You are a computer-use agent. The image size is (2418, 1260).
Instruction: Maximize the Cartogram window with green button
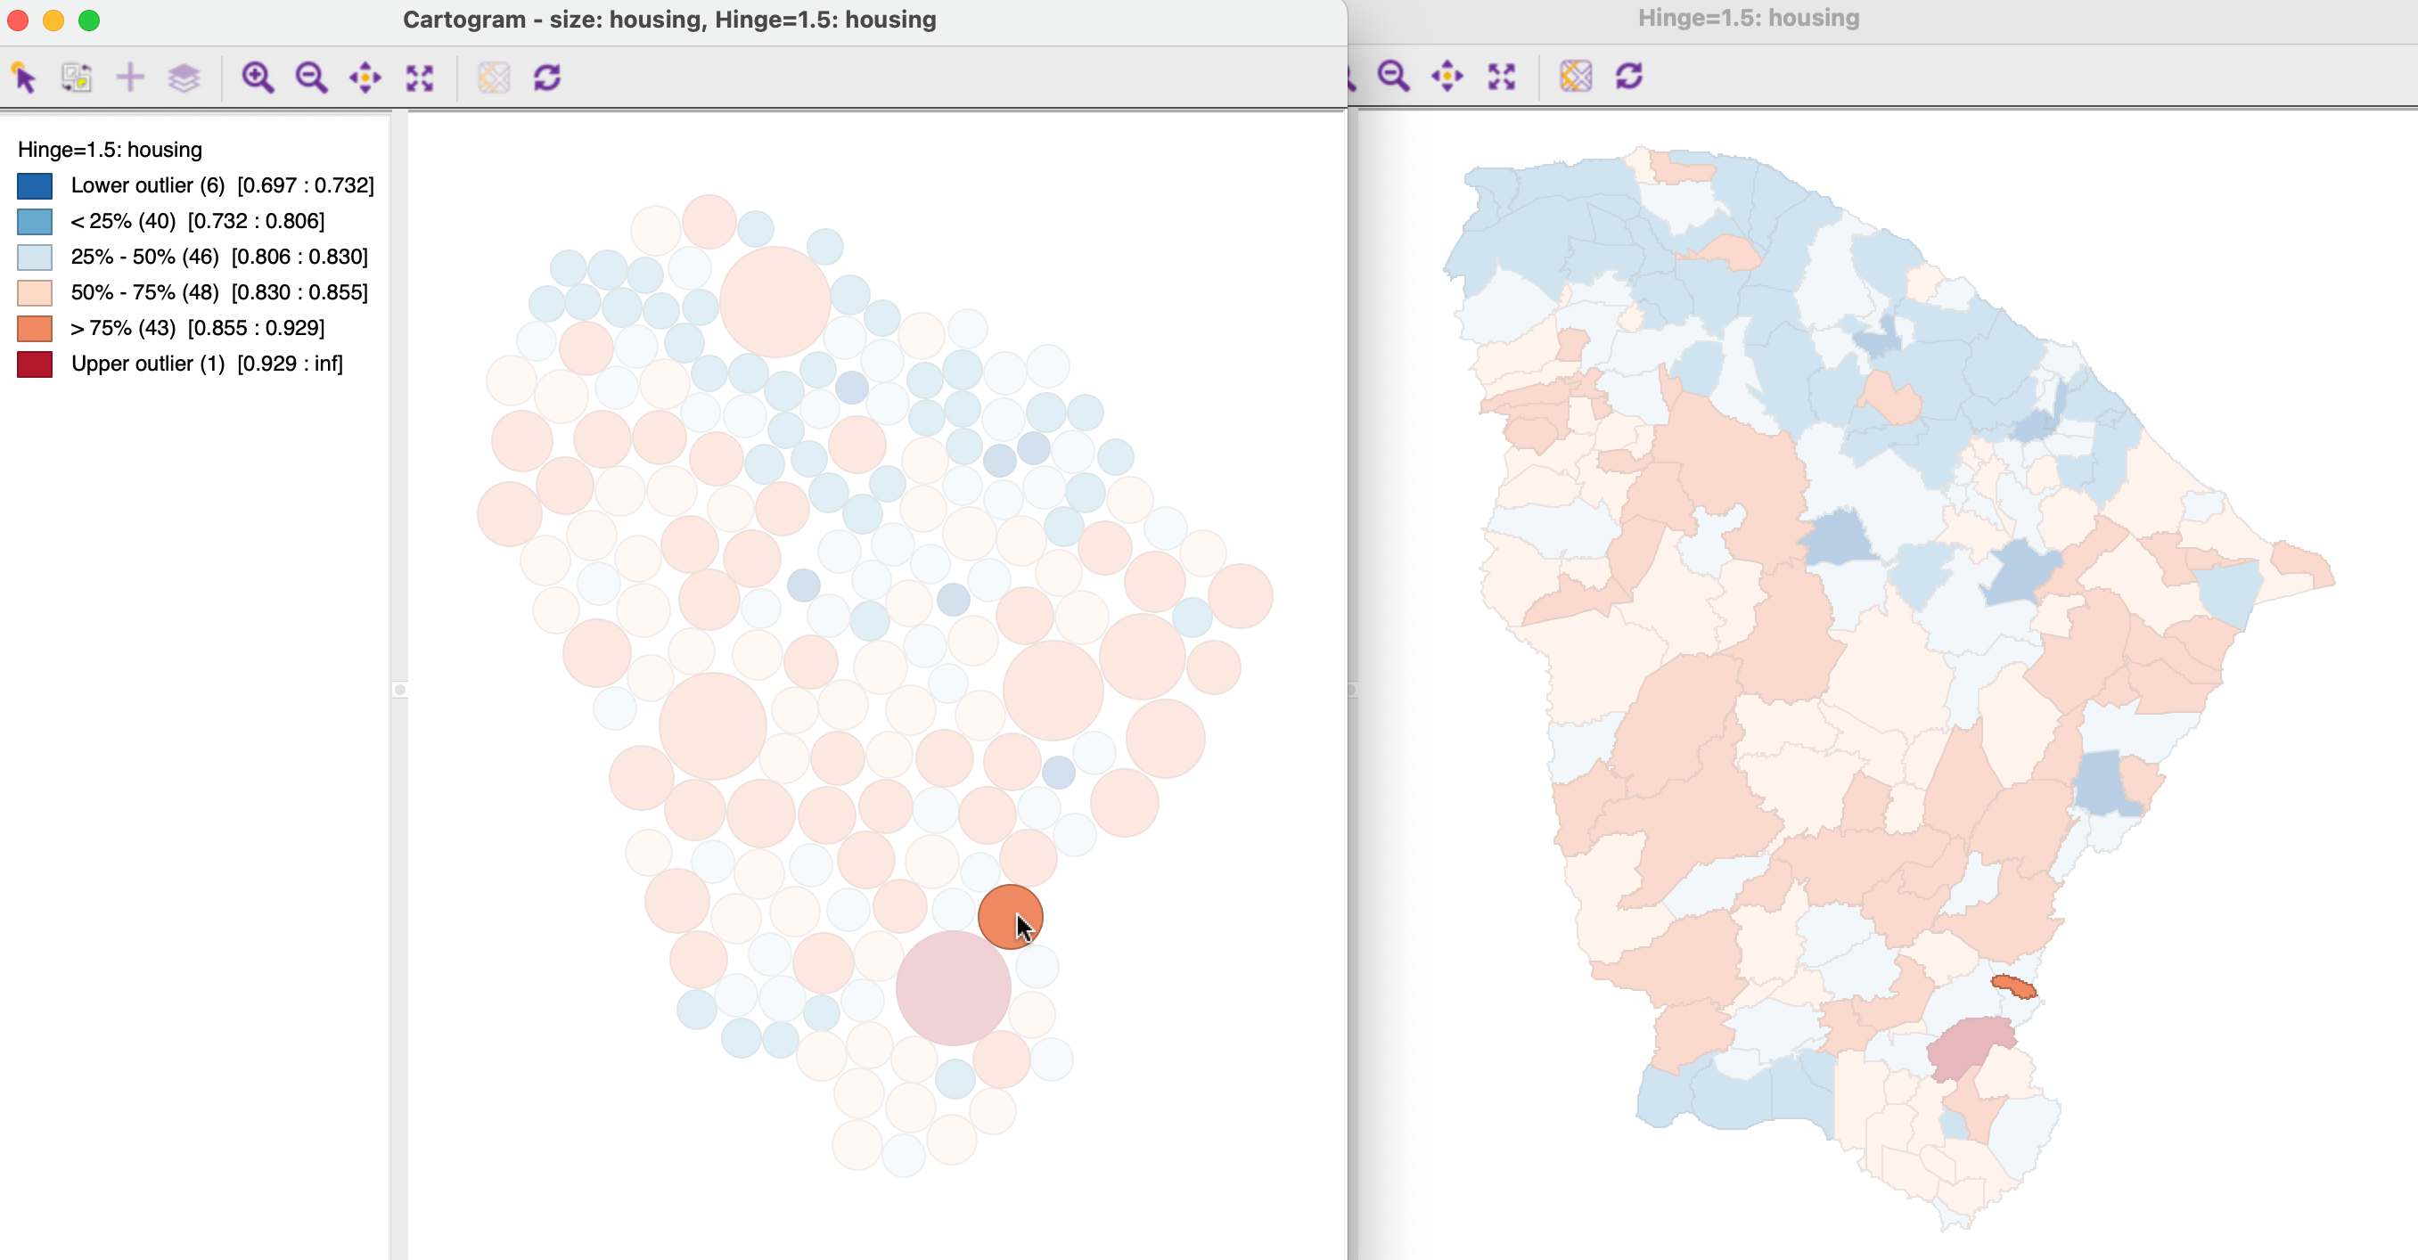(x=89, y=20)
